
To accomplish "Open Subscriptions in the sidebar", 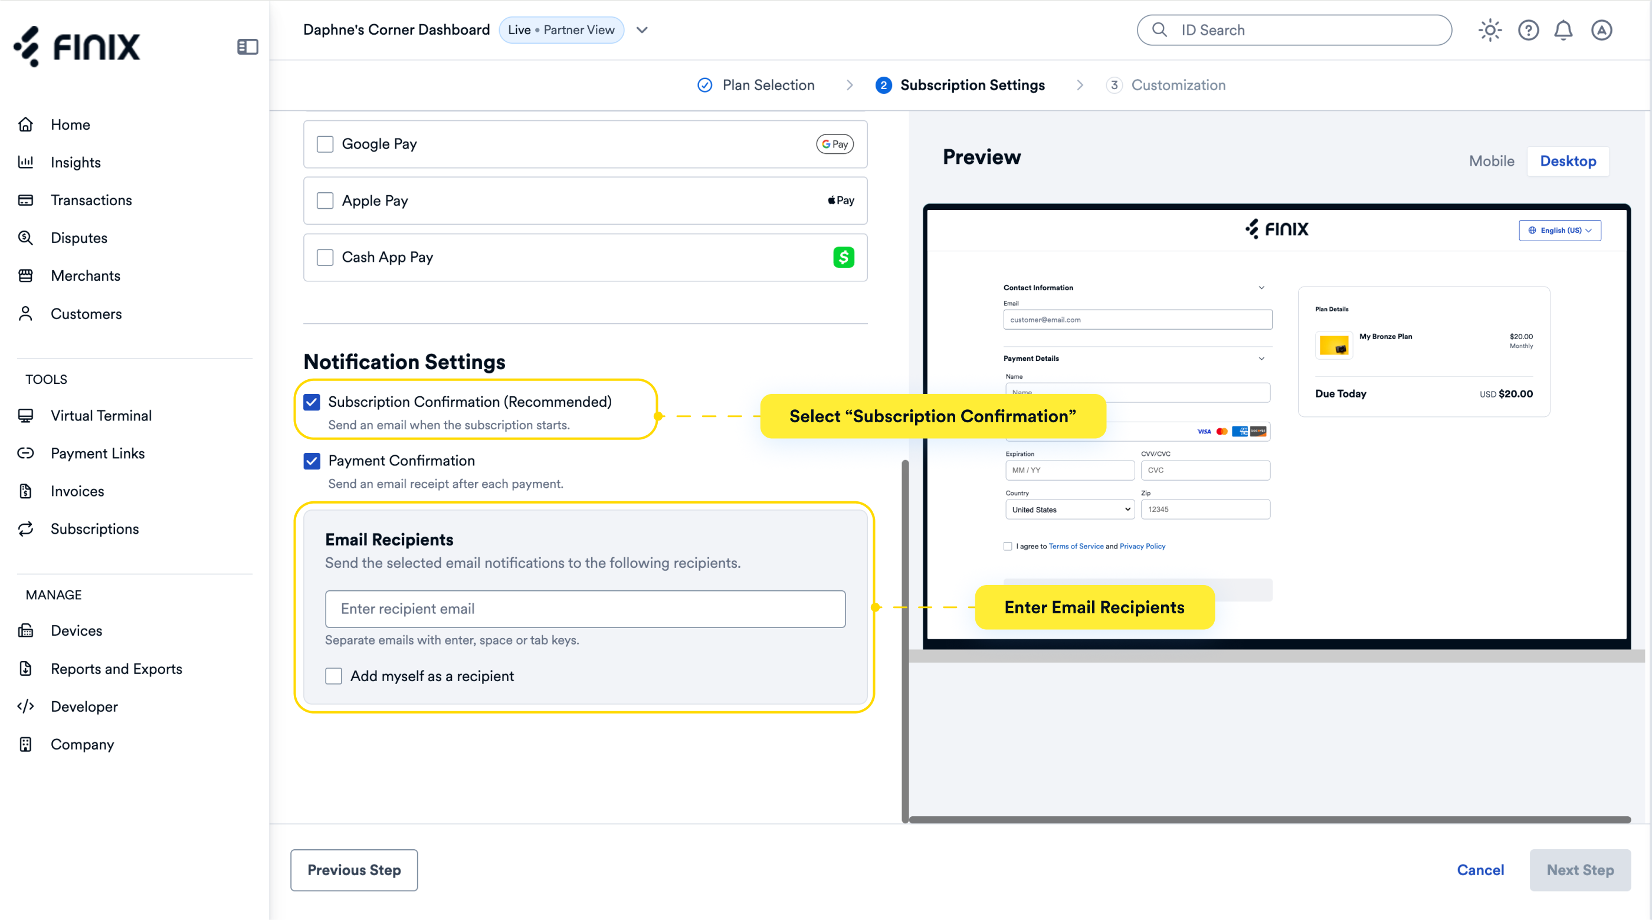I will point(94,529).
